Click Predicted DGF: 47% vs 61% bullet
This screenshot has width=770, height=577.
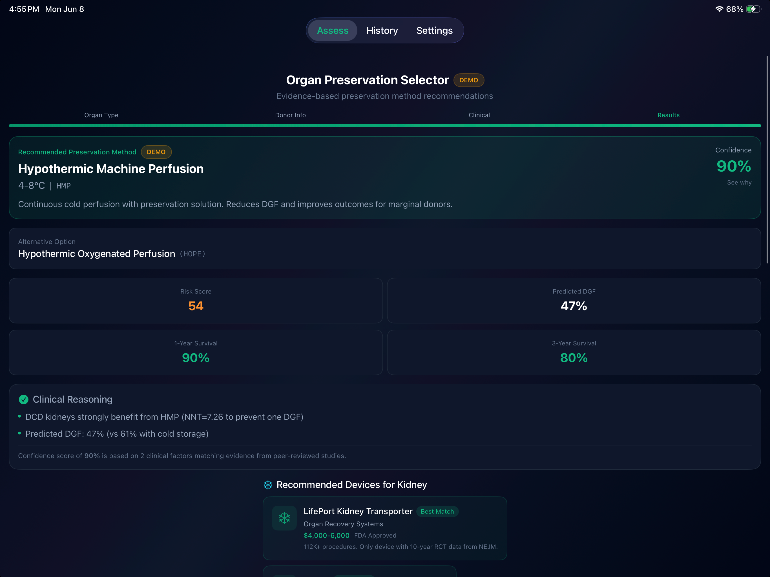117,434
